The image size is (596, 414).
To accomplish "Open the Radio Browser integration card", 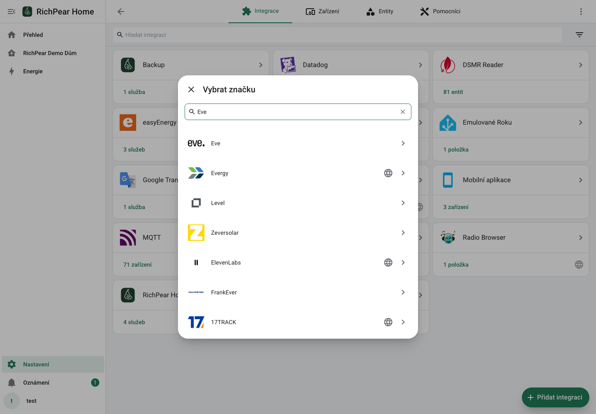I will tap(511, 238).
